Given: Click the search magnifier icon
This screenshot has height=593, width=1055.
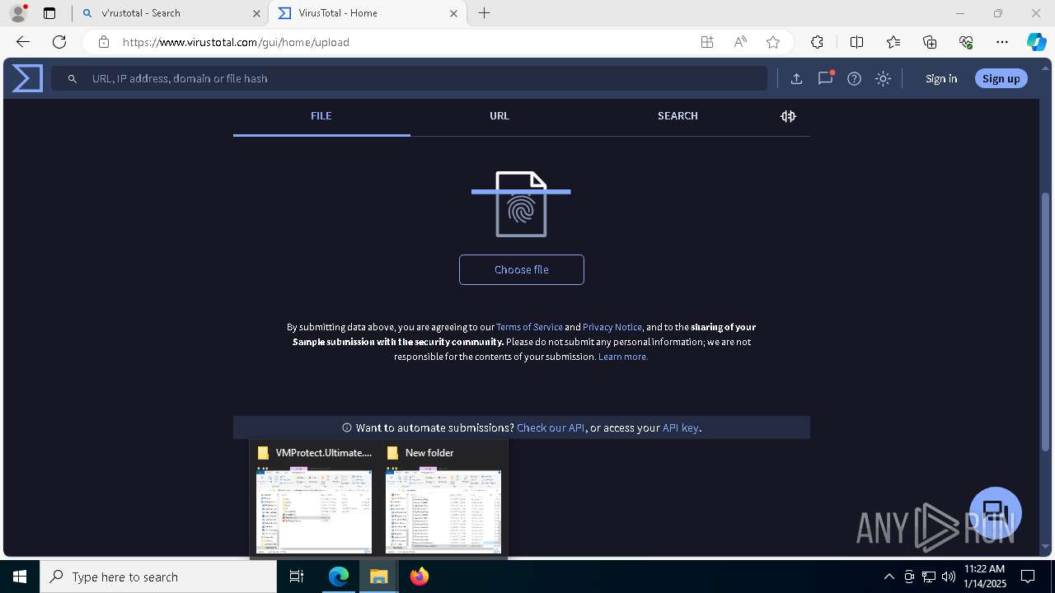Looking at the screenshot, I should (73, 78).
